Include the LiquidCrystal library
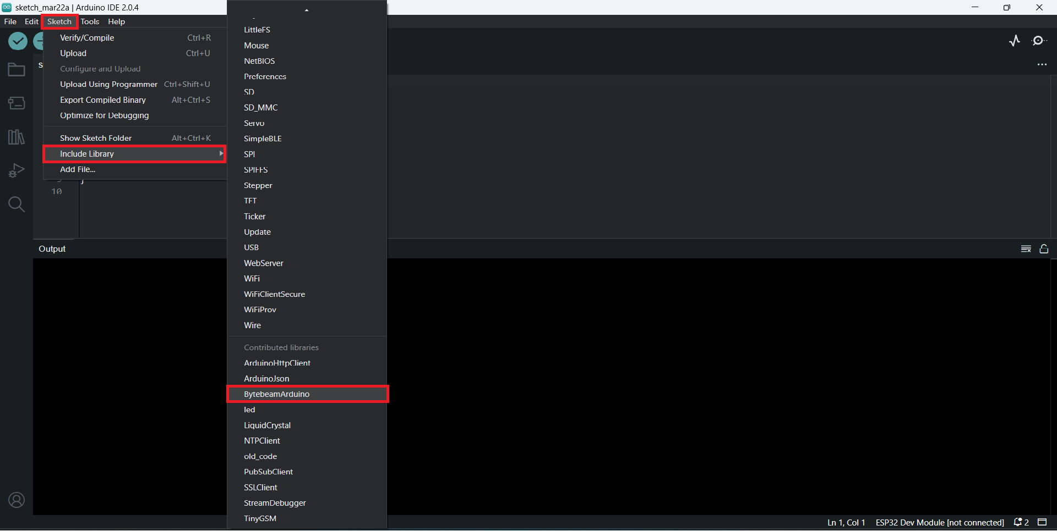Image resolution: width=1057 pixels, height=531 pixels. (307, 425)
